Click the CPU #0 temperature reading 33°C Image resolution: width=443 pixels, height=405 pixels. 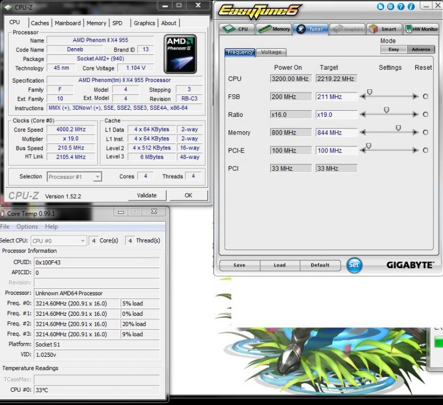(96, 389)
